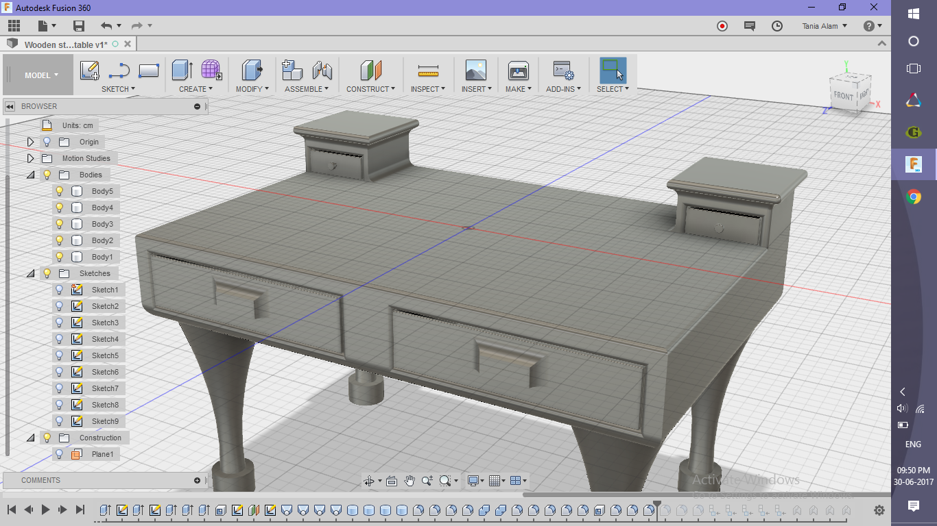Viewport: 937px width, 526px height.
Task: Toggle visibility bulb of Sketch5
Action: click(59, 355)
